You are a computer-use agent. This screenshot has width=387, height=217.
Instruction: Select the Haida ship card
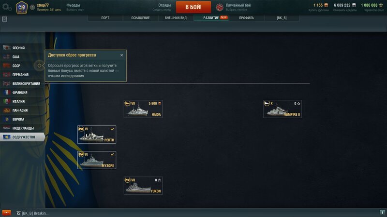pyautogui.click(x=143, y=109)
